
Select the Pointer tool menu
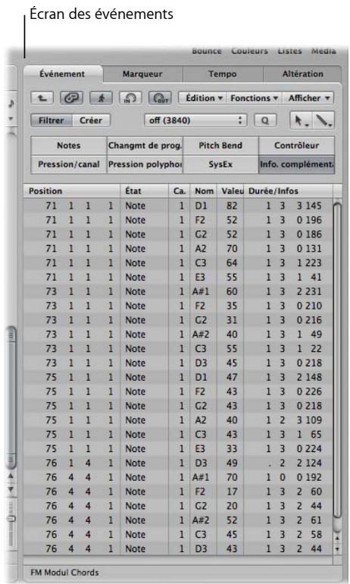pos(301,121)
